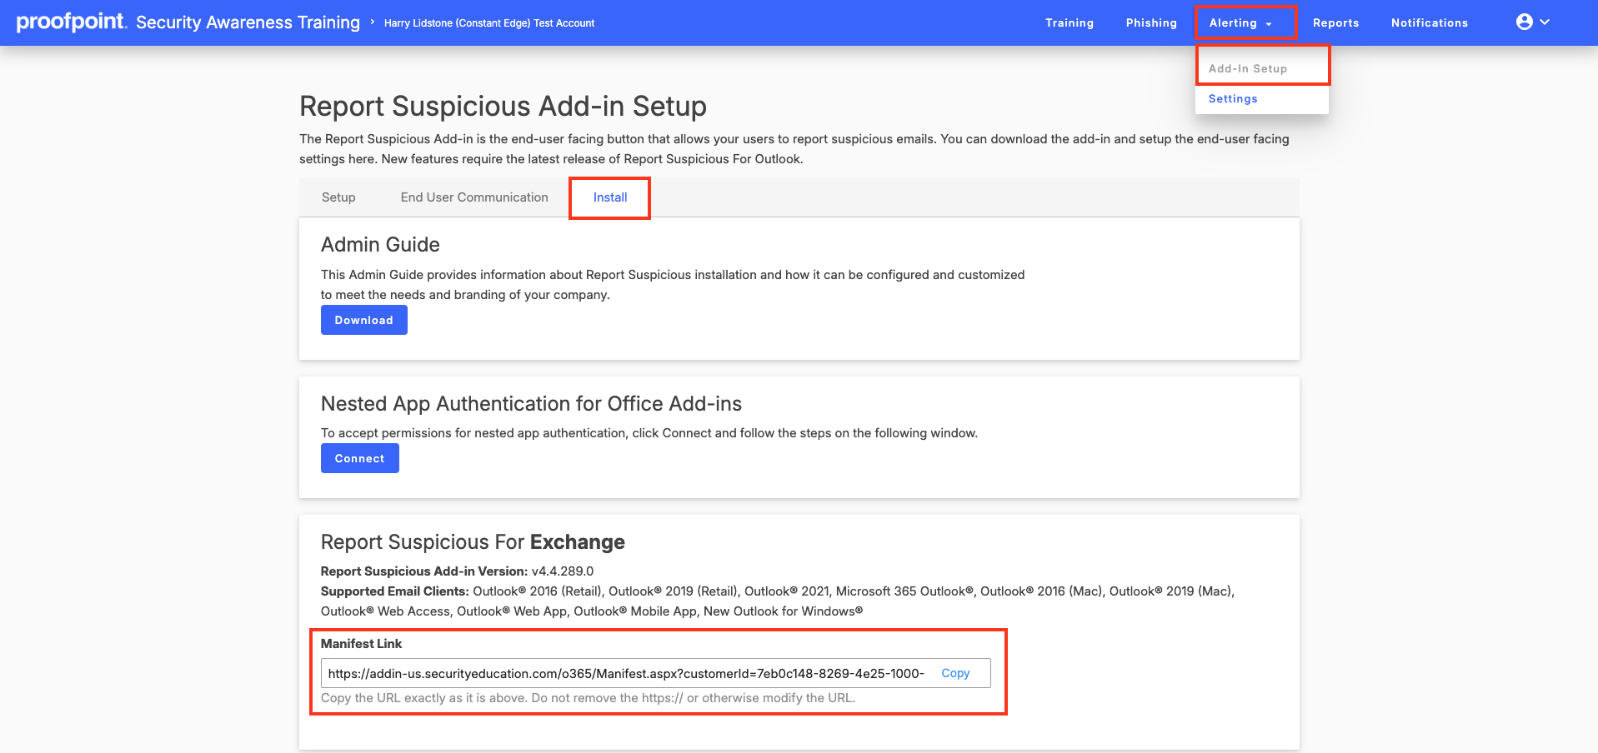Open the Reports menu
The width and height of the screenshot is (1598, 753).
click(1335, 22)
